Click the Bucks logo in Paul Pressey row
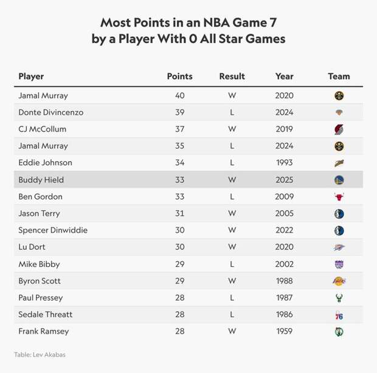 [x=339, y=298]
